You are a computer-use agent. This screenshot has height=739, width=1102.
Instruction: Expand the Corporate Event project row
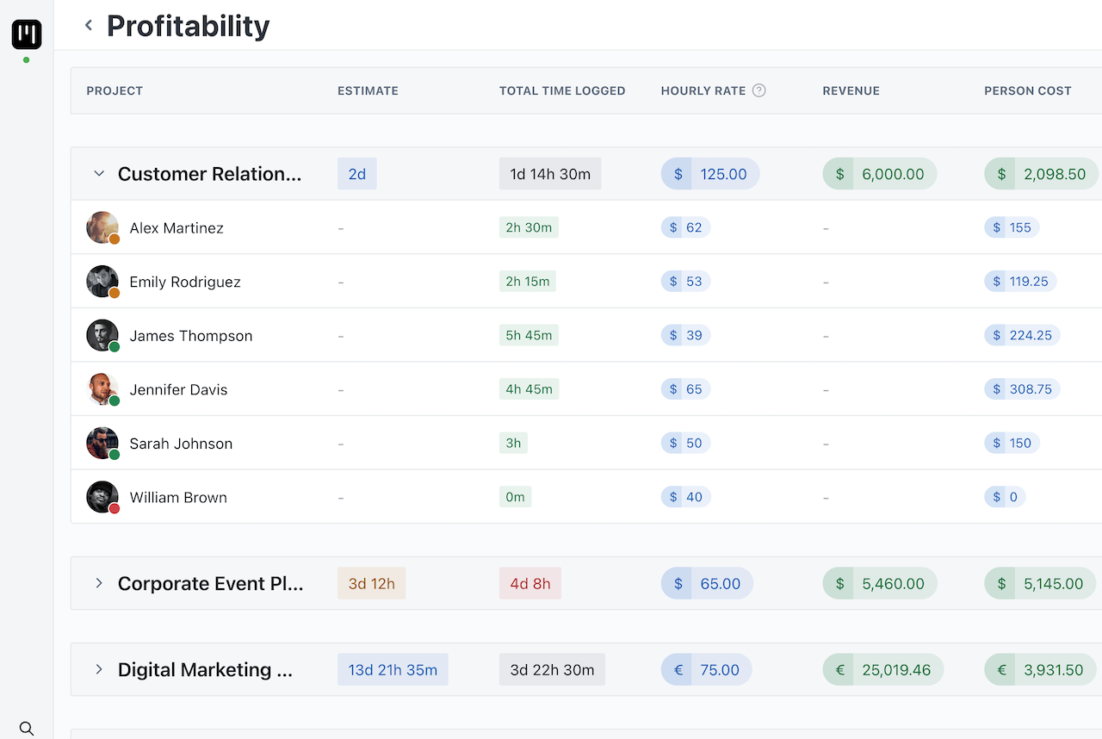pos(99,583)
